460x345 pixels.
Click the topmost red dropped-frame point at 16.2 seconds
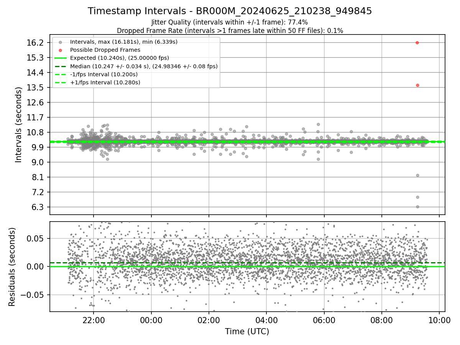tap(417, 43)
